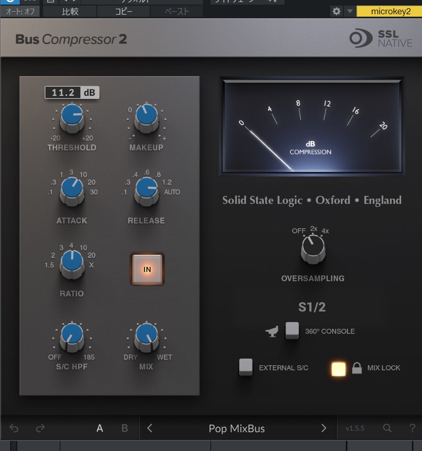
Task: Toggle the compressor IN bypass button
Action: [147, 269]
